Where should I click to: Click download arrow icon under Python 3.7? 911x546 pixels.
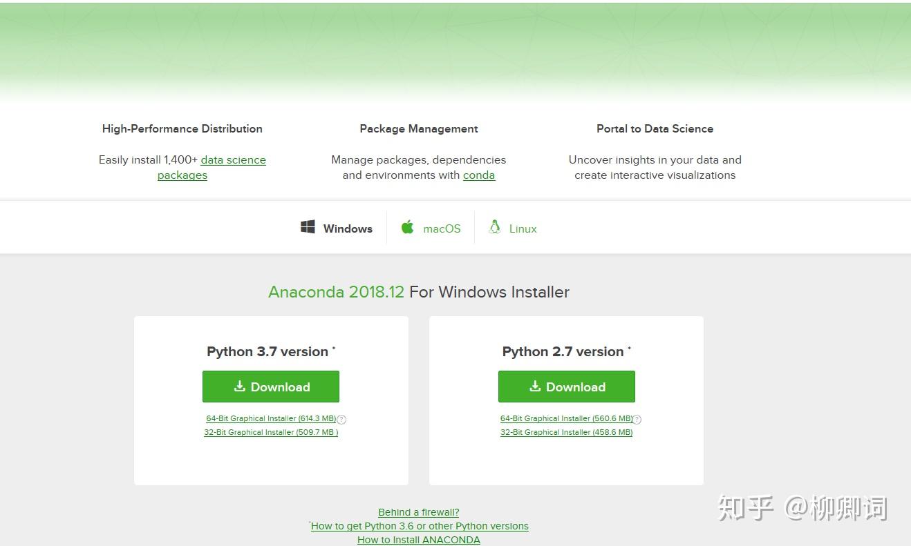point(240,387)
